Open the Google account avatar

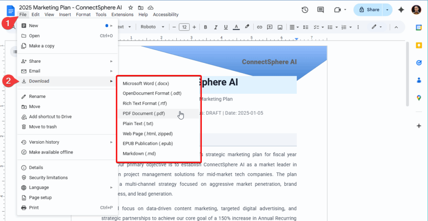pyautogui.click(x=416, y=10)
